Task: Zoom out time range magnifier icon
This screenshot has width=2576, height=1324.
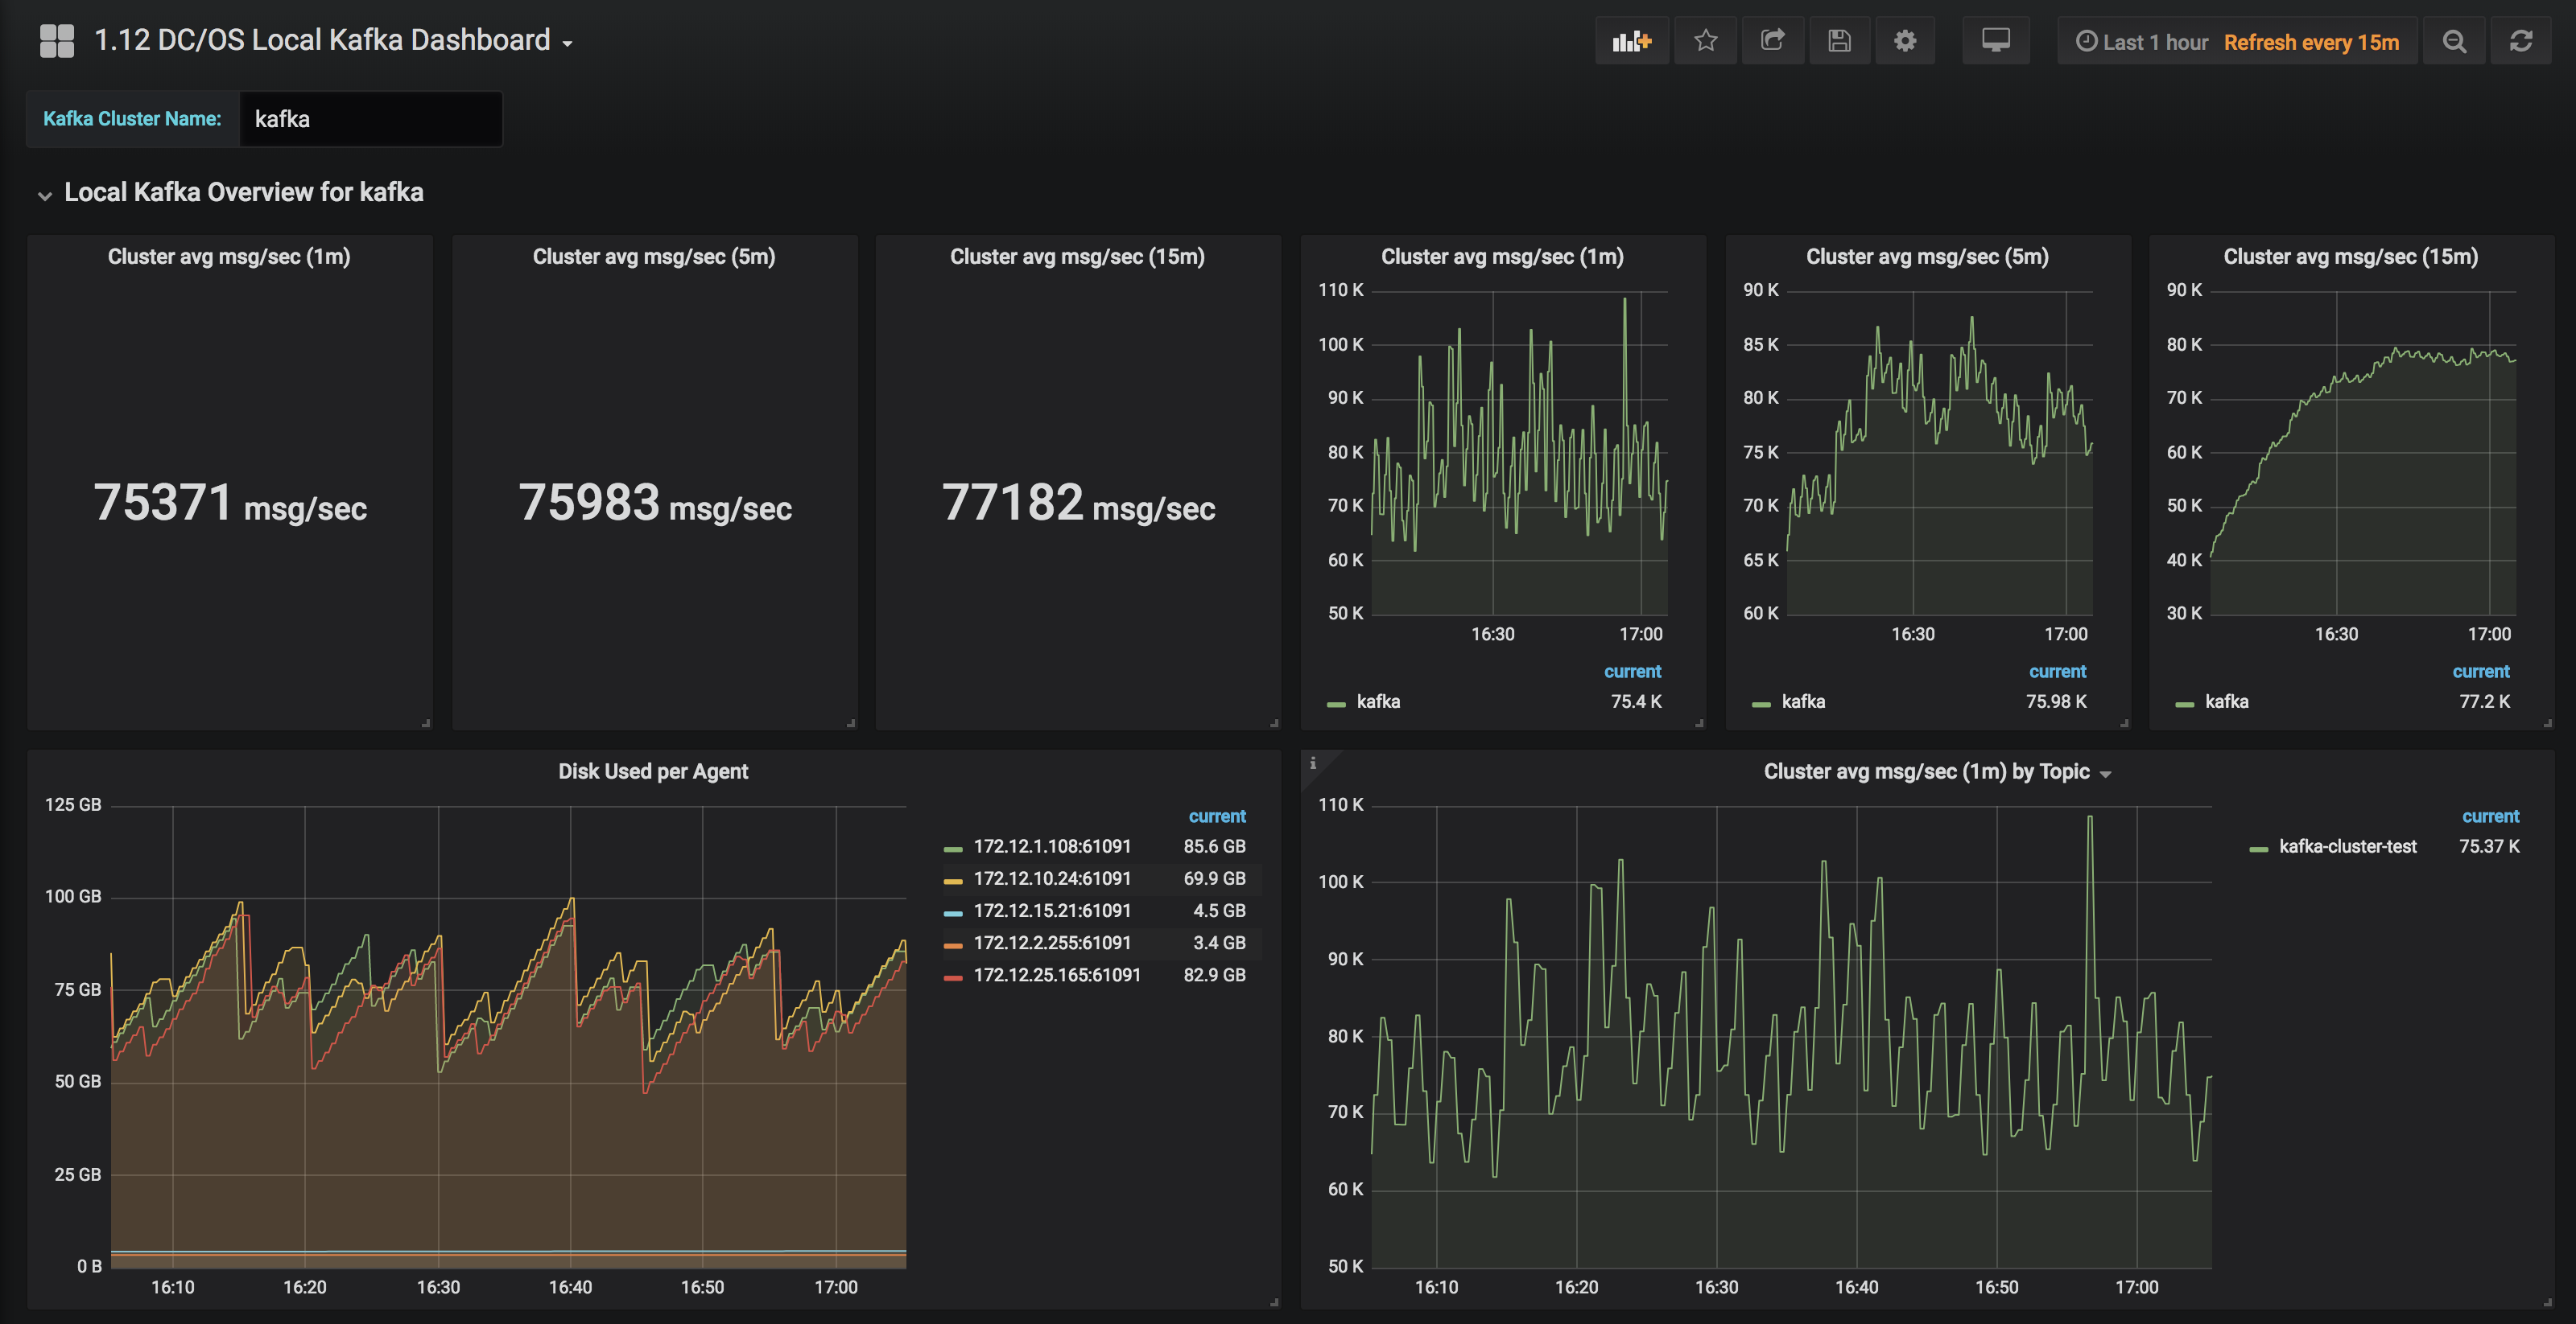Action: point(2454,41)
